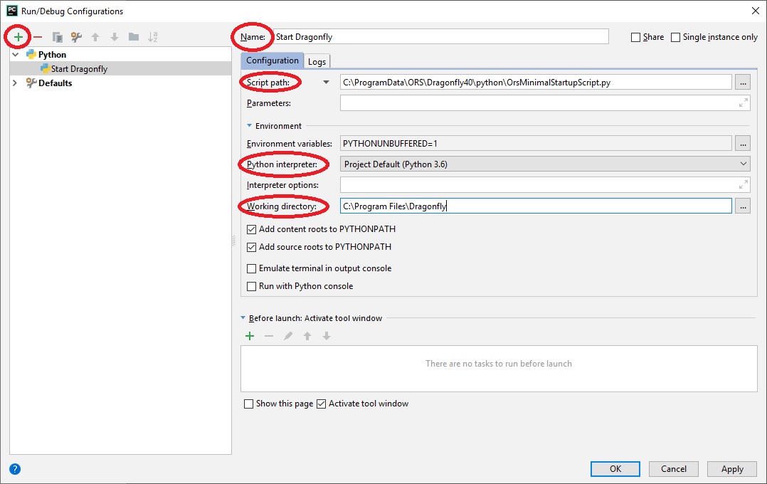Open the help question mark icon
The width and height of the screenshot is (767, 484).
[x=14, y=468]
